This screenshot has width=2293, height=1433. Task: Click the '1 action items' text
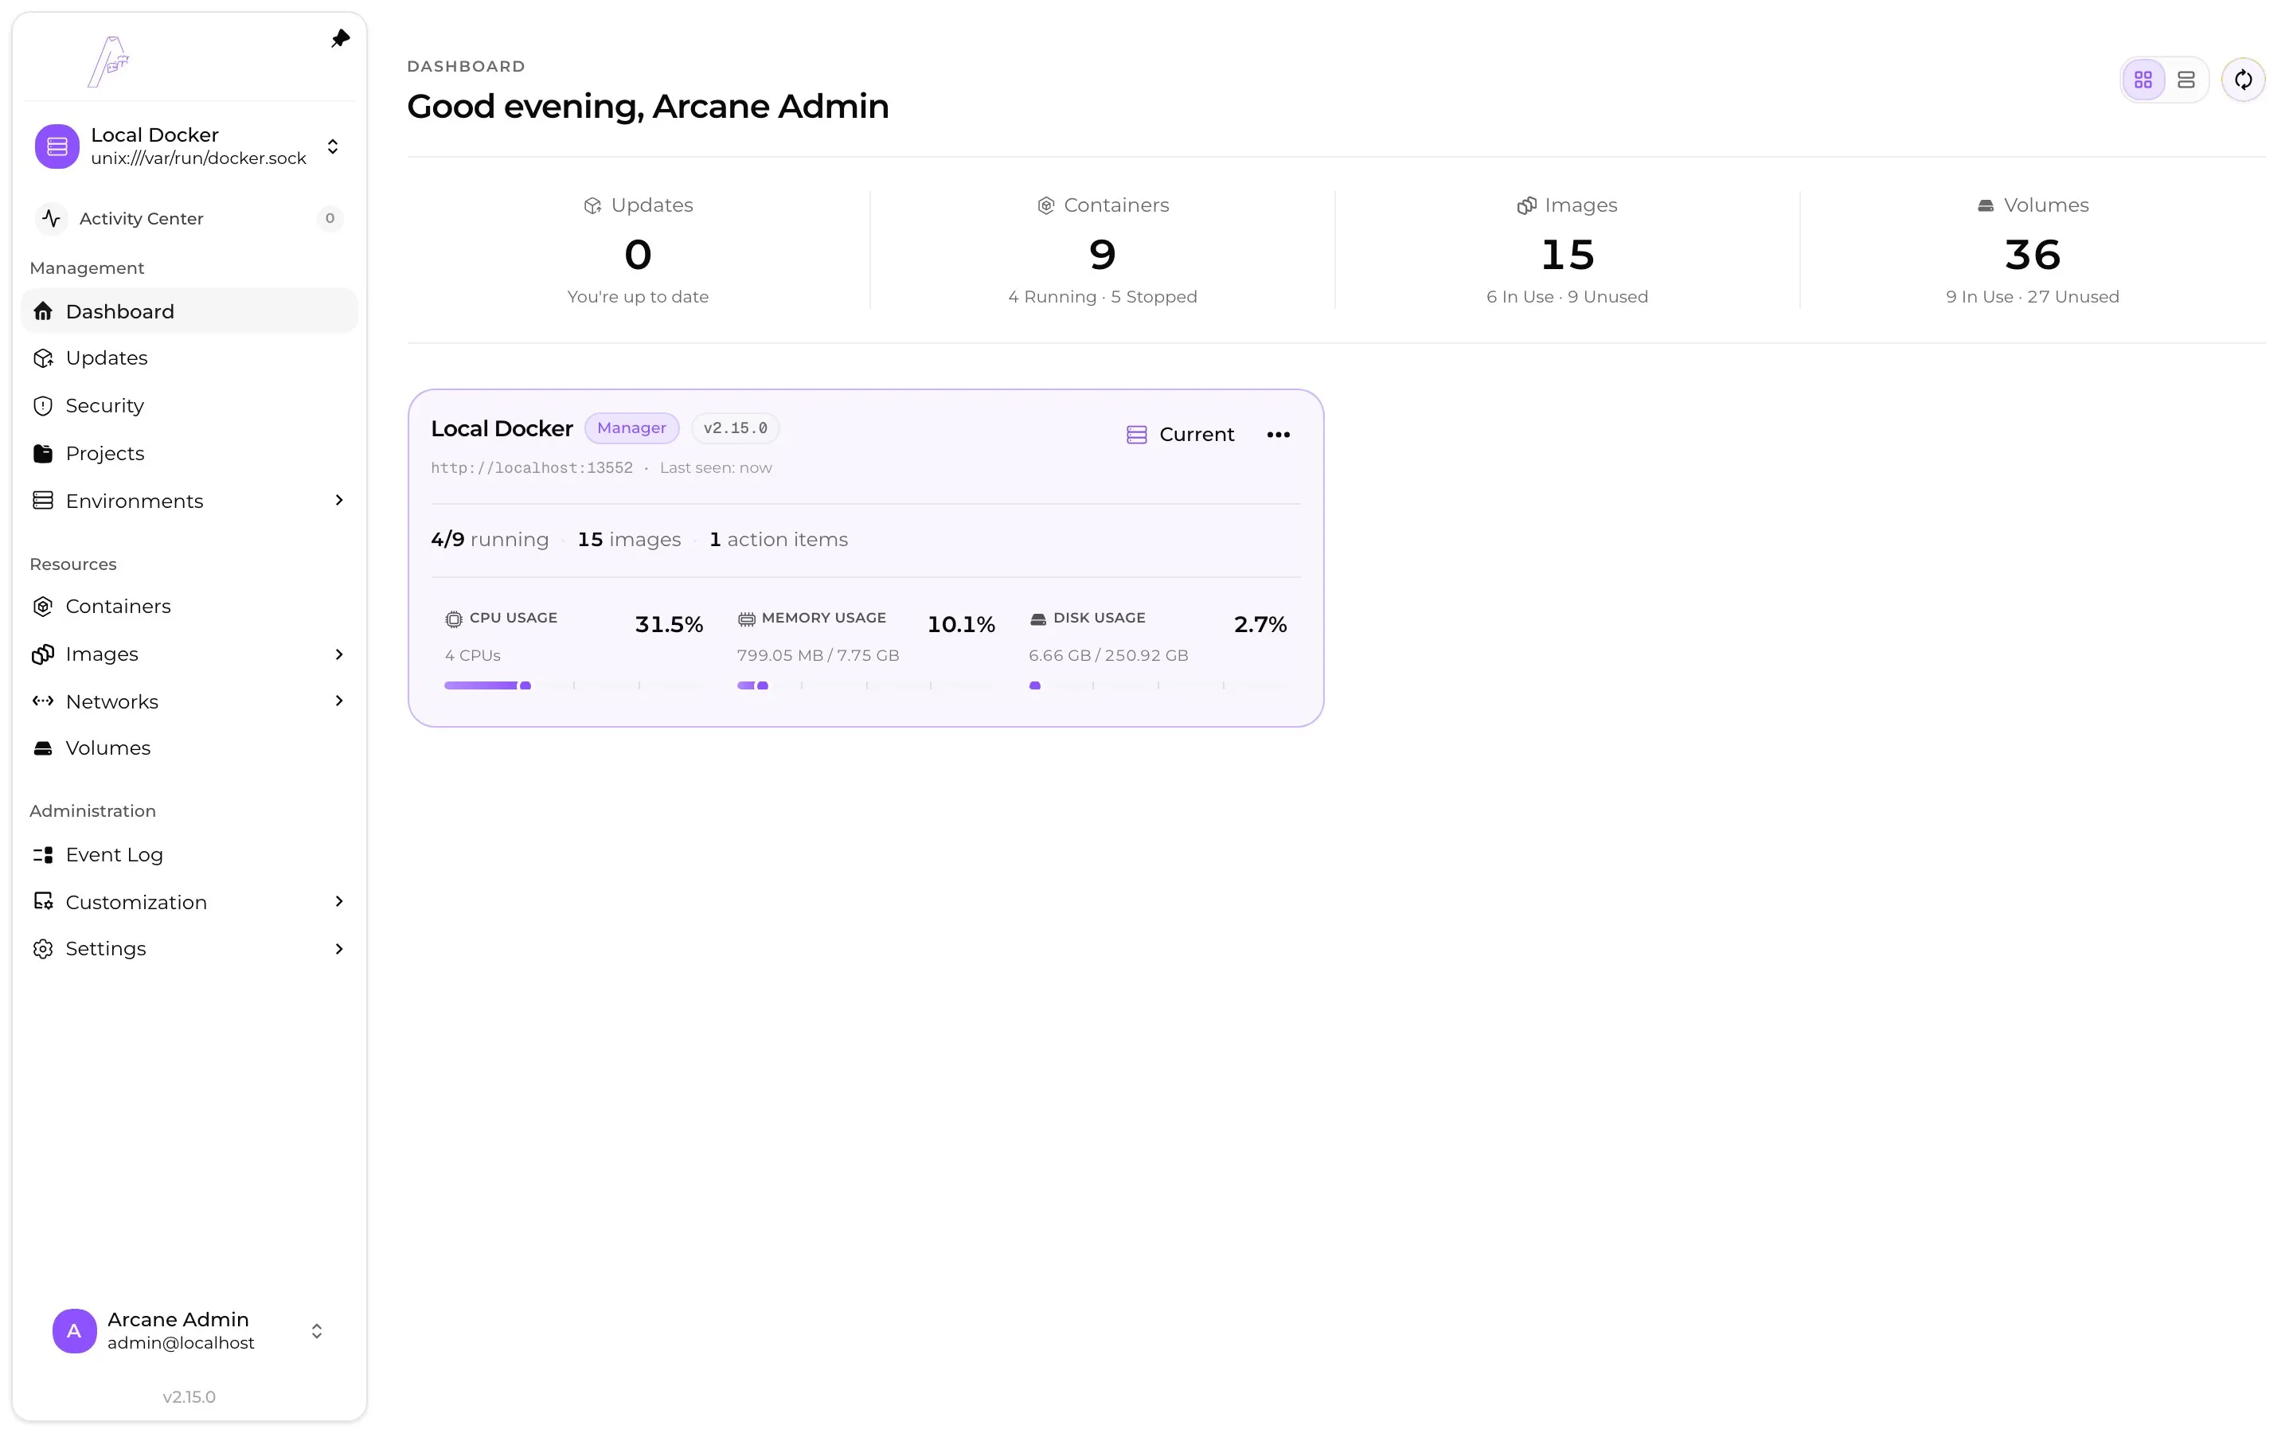pyautogui.click(x=779, y=539)
